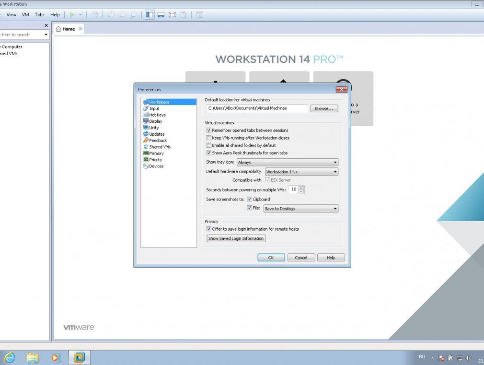Click Cancel in Preferences dialog
484x365 pixels.
[x=301, y=258]
